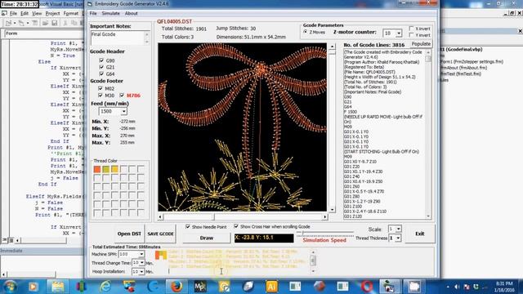The image size is (523, 294).
Task: Toggle Show Needle Point checkbox
Action: click(x=188, y=227)
